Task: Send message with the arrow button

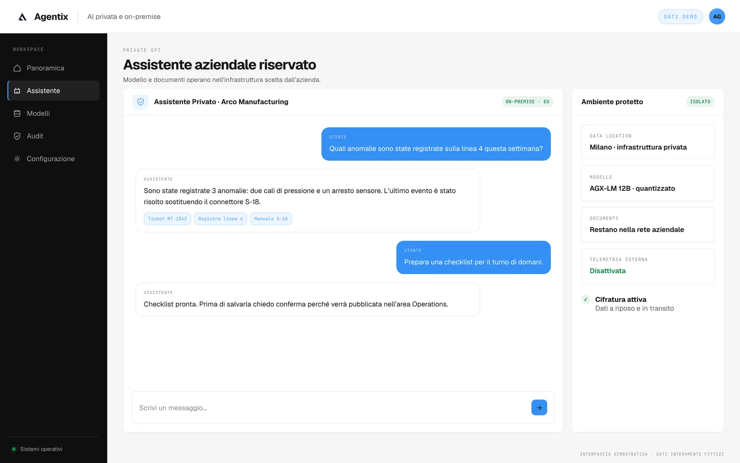Action: 539,407
